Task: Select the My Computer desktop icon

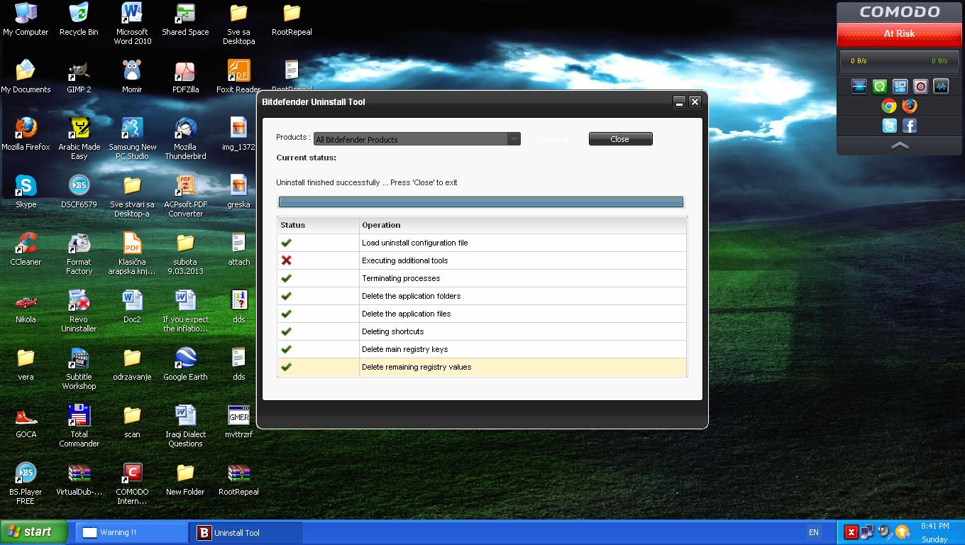Action: coord(26,20)
